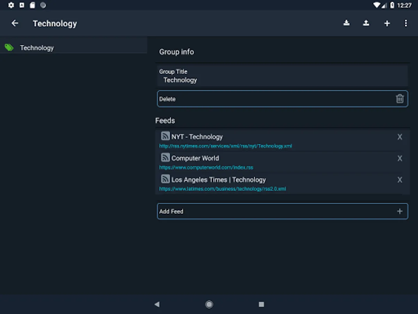This screenshot has width=418, height=314.
Task: Click the export upload icon in toolbar
Action: pos(366,23)
